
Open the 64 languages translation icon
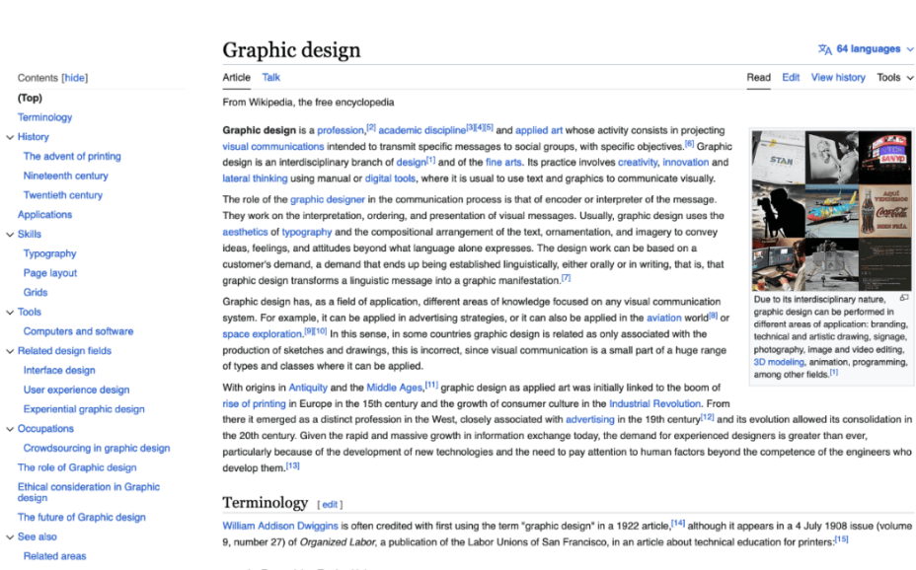click(x=824, y=49)
